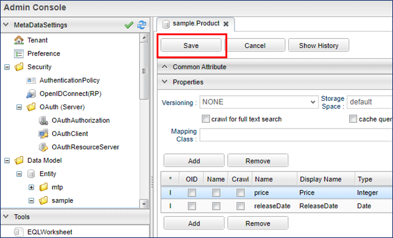393x238 pixels.
Task: Collapse the sample tree node
Action: [x=31, y=200]
